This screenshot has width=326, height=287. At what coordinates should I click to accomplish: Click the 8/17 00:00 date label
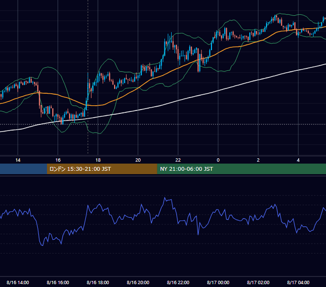pos(218,282)
